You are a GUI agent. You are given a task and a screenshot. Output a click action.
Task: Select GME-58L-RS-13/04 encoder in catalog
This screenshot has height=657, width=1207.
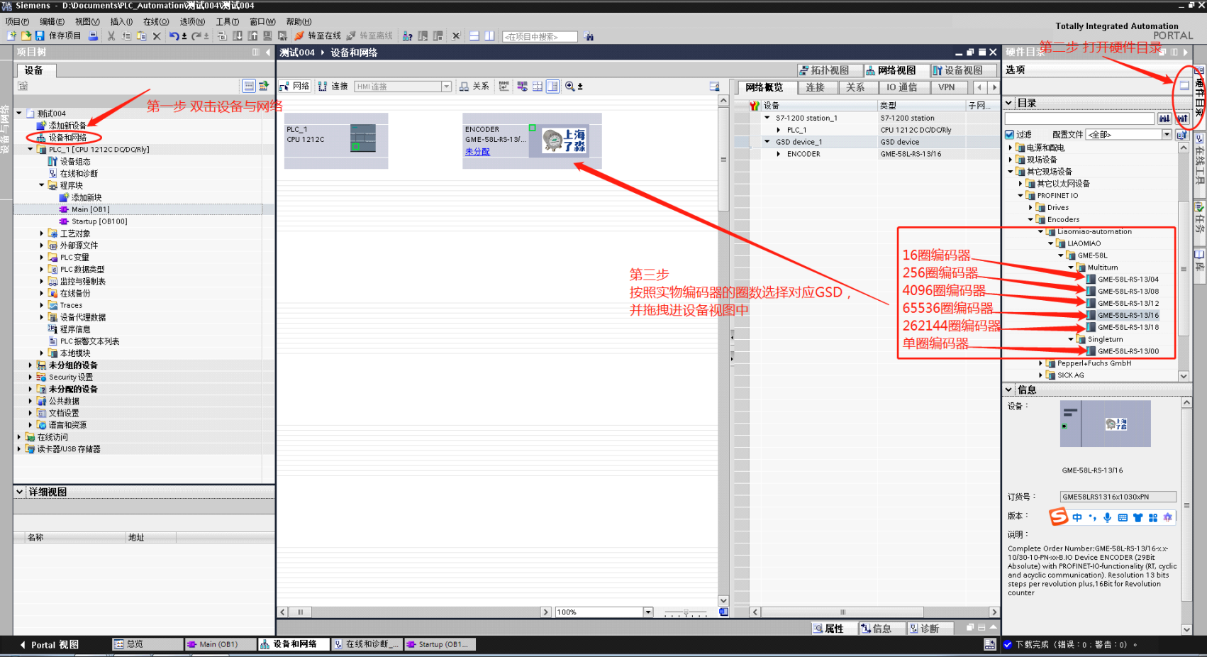tap(1128, 280)
